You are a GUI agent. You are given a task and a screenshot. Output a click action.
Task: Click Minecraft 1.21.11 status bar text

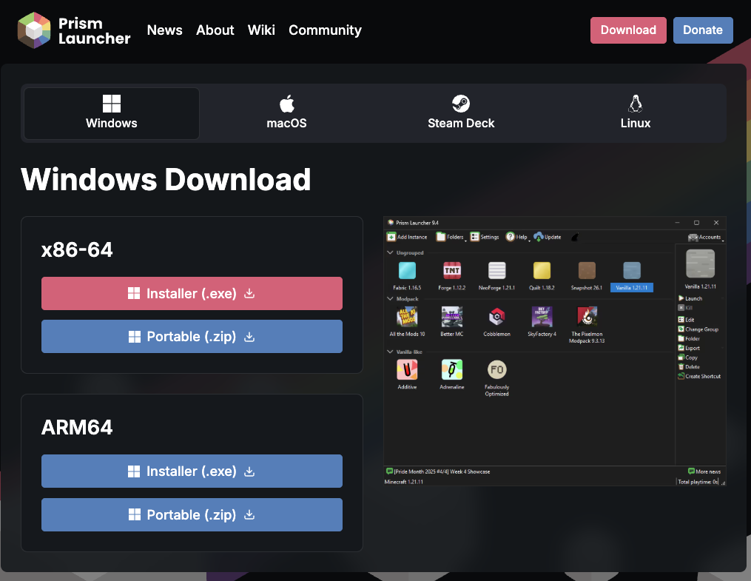(x=403, y=482)
